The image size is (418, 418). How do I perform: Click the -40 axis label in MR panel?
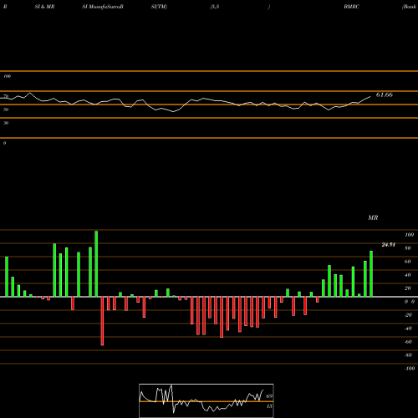[x=408, y=329]
